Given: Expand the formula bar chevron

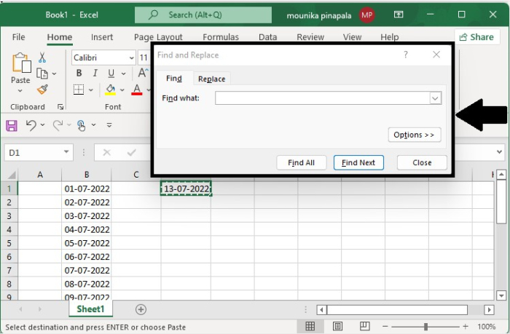Looking at the screenshot, I should pyautogui.click(x=500, y=152).
